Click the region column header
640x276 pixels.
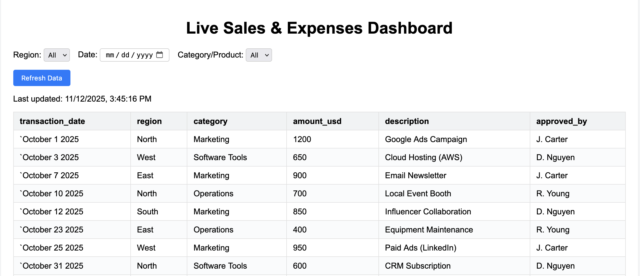[149, 121]
